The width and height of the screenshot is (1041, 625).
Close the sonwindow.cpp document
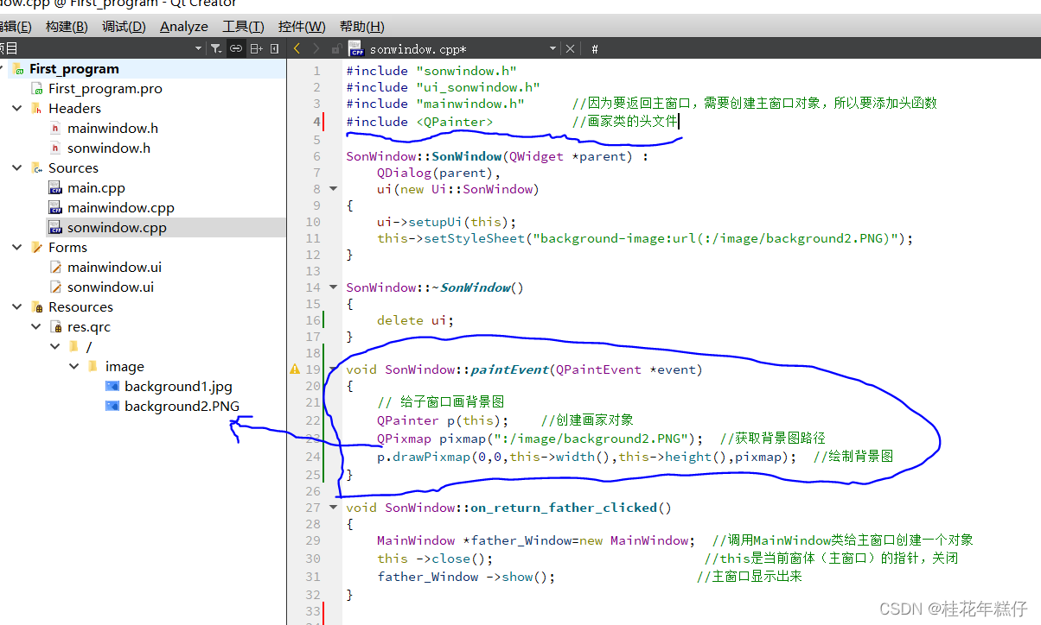click(x=570, y=49)
